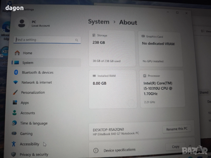Click the Time & language globe icon
This screenshot has width=211, height=158.
pos(15,123)
